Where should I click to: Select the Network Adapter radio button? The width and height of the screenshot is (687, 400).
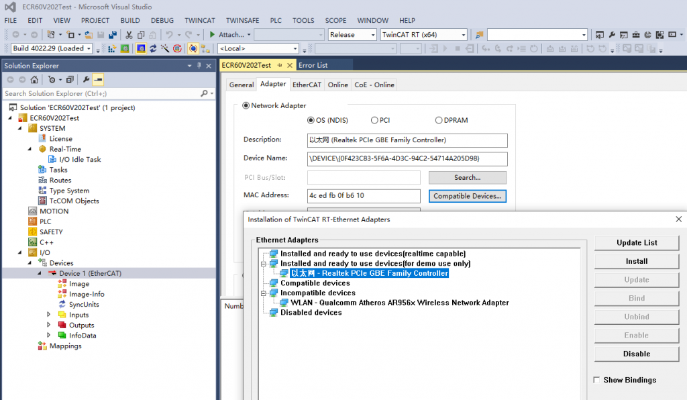pos(246,105)
